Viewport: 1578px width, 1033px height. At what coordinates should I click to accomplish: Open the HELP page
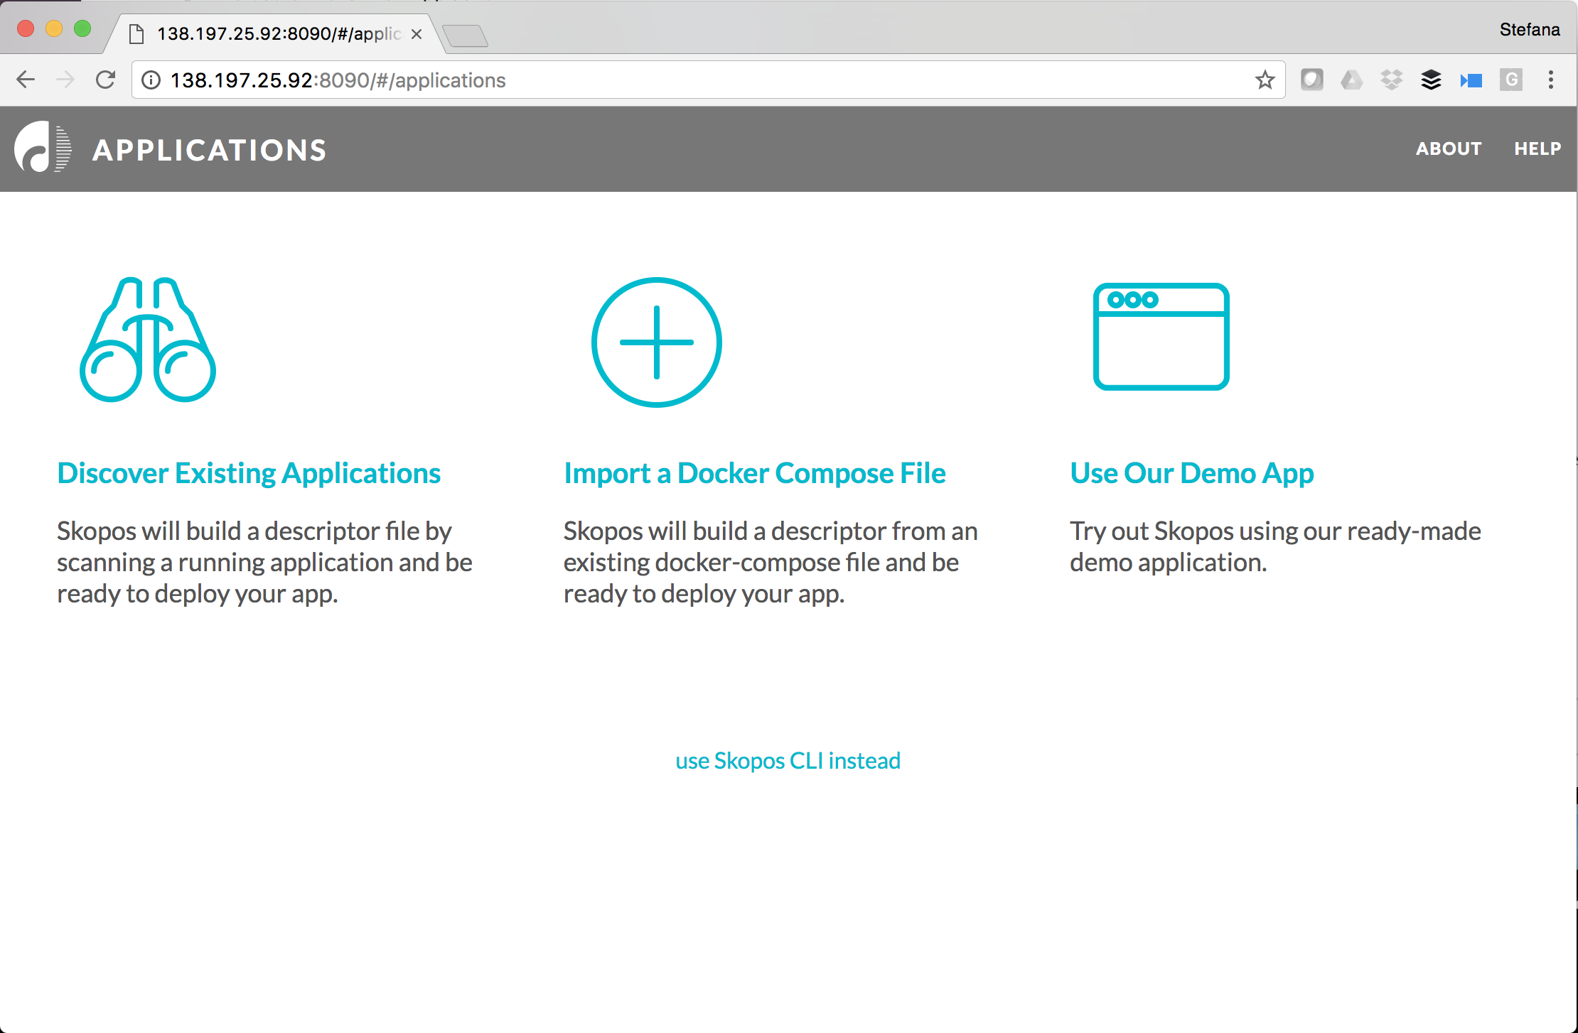tap(1537, 148)
